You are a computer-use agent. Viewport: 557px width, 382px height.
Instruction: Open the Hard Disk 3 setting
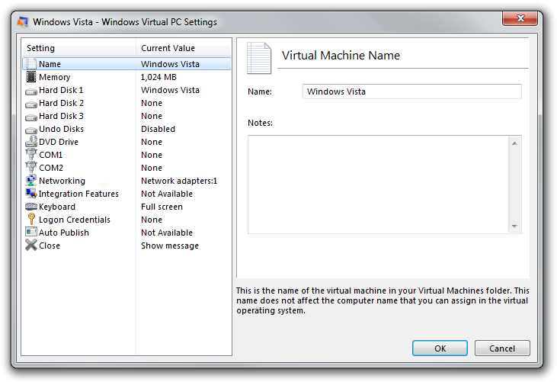tap(61, 116)
